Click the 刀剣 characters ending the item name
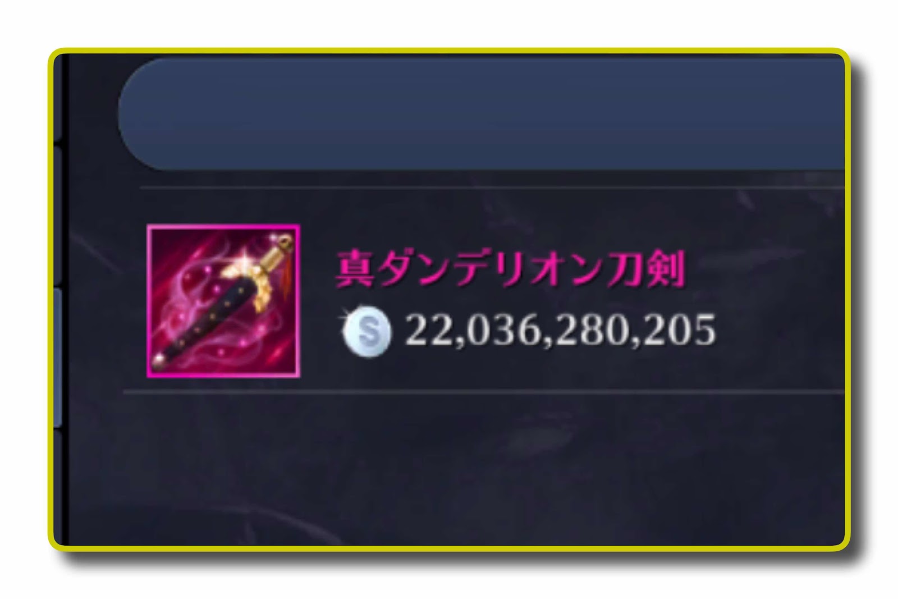The image size is (898, 599). [645, 269]
